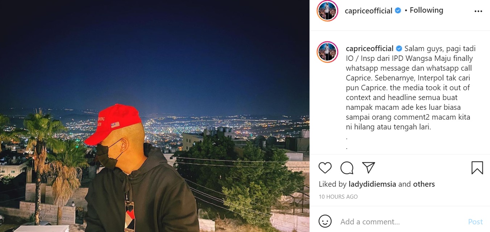Click the verified badge in the header
490x232 pixels.
(x=398, y=11)
